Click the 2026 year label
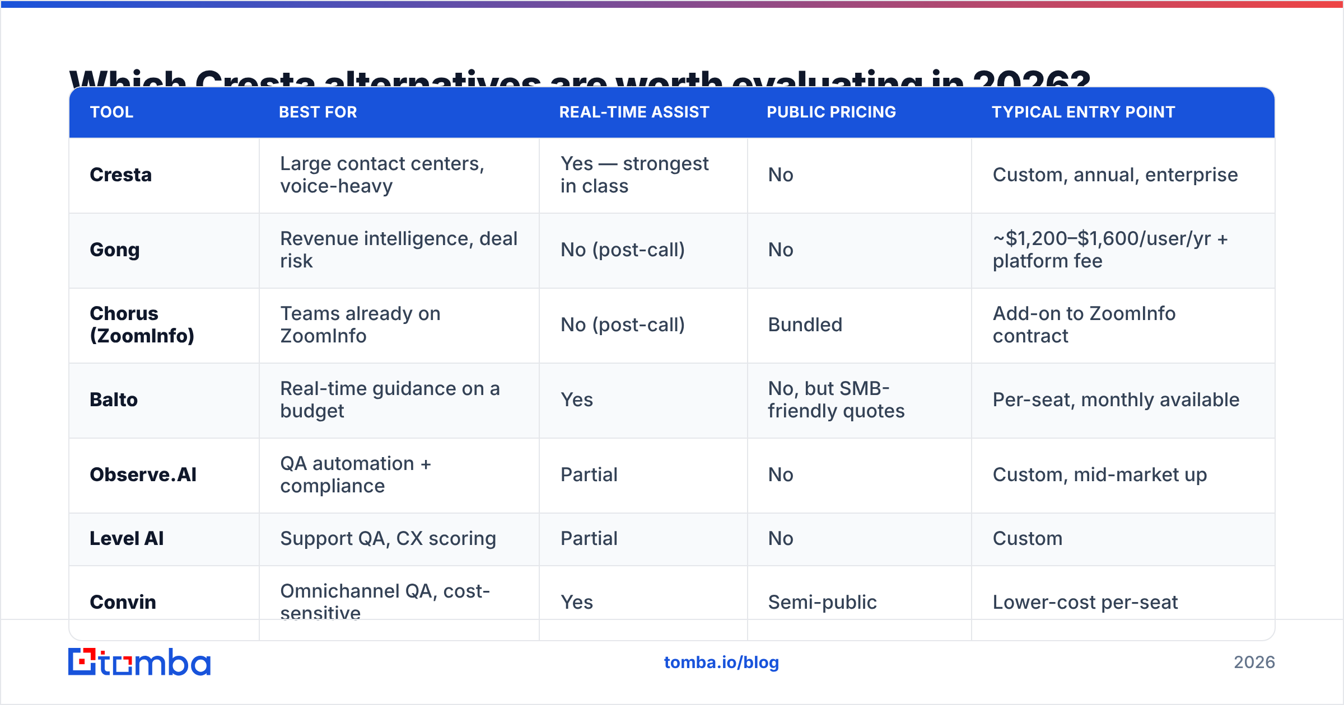 click(1254, 662)
